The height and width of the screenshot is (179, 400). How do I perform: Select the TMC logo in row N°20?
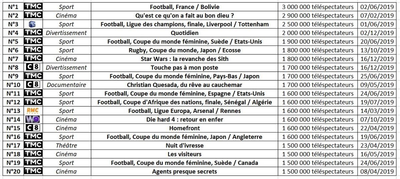click(x=33, y=171)
